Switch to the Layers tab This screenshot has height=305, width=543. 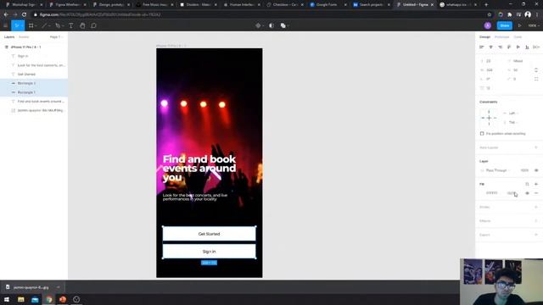coord(9,37)
